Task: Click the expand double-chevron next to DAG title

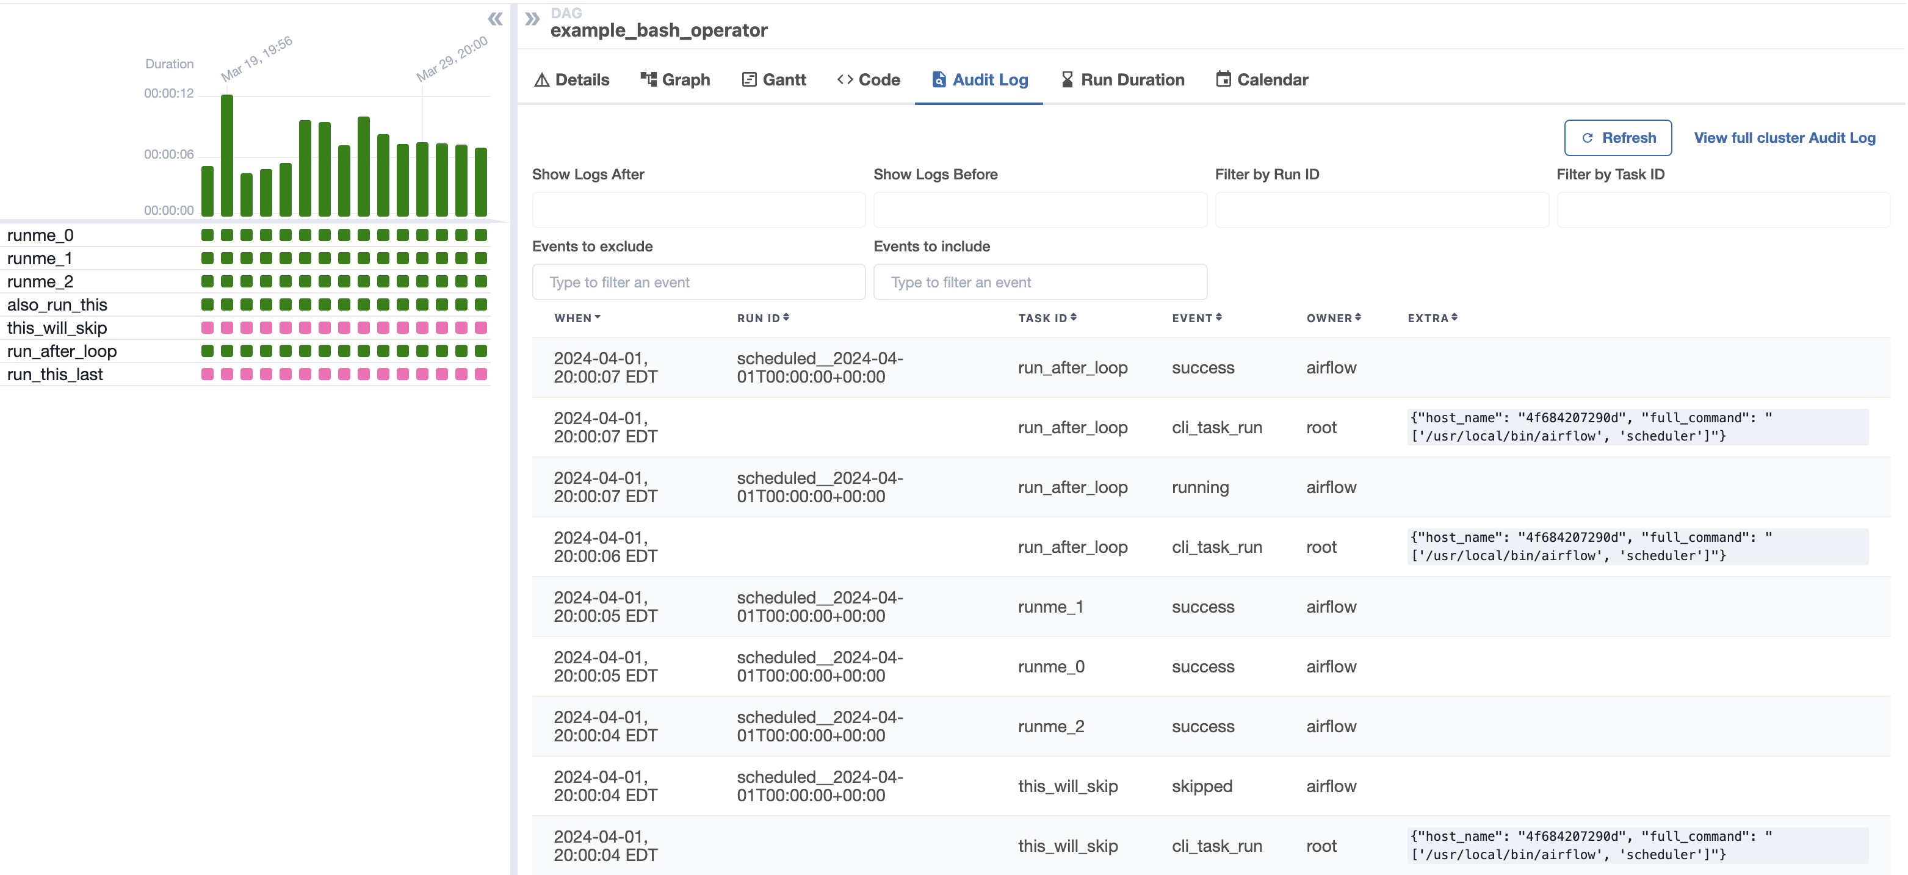Action: (532, 20)
